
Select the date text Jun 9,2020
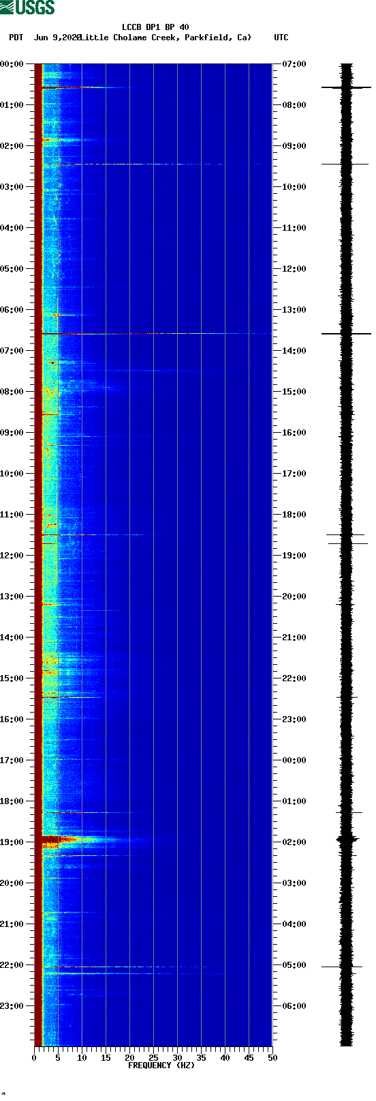pyautogui.click(x=57, y=38)
